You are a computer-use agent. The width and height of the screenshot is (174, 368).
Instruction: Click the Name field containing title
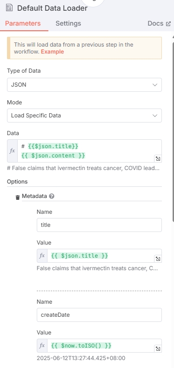pos(99,225)
